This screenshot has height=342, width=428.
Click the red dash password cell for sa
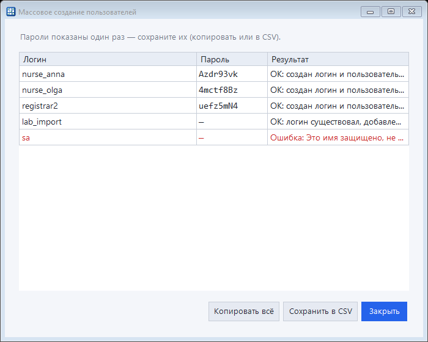point(232,137)
